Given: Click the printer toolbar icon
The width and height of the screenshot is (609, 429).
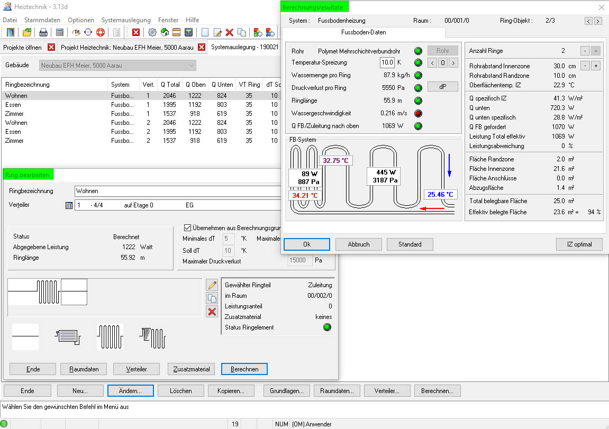Looking at the screenshot, I should 43,32.
